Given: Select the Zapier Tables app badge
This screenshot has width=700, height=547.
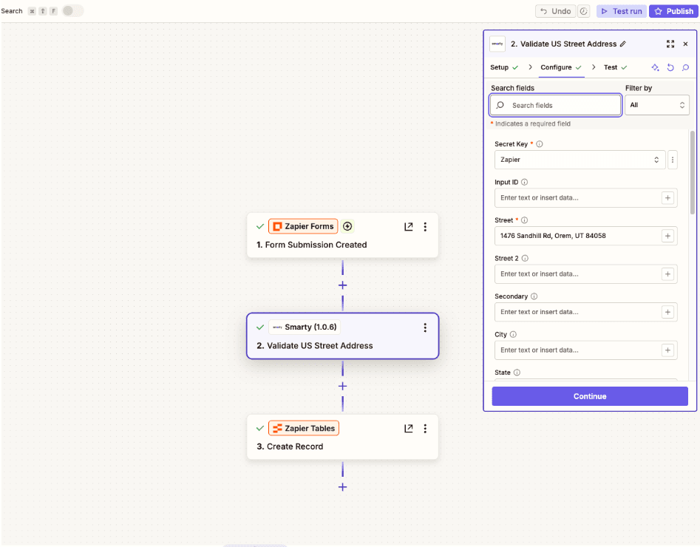Looking at the screenshot, I should [304, 428].
